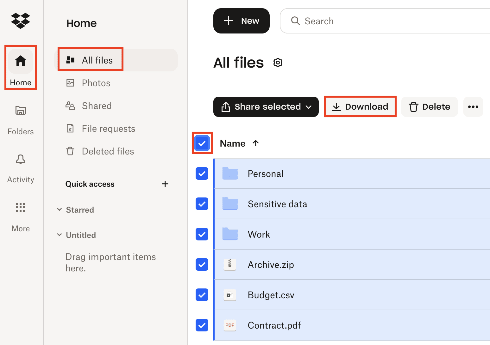The image size is (490, 345).
Task: Click the More grid icon
Action: 20,207
